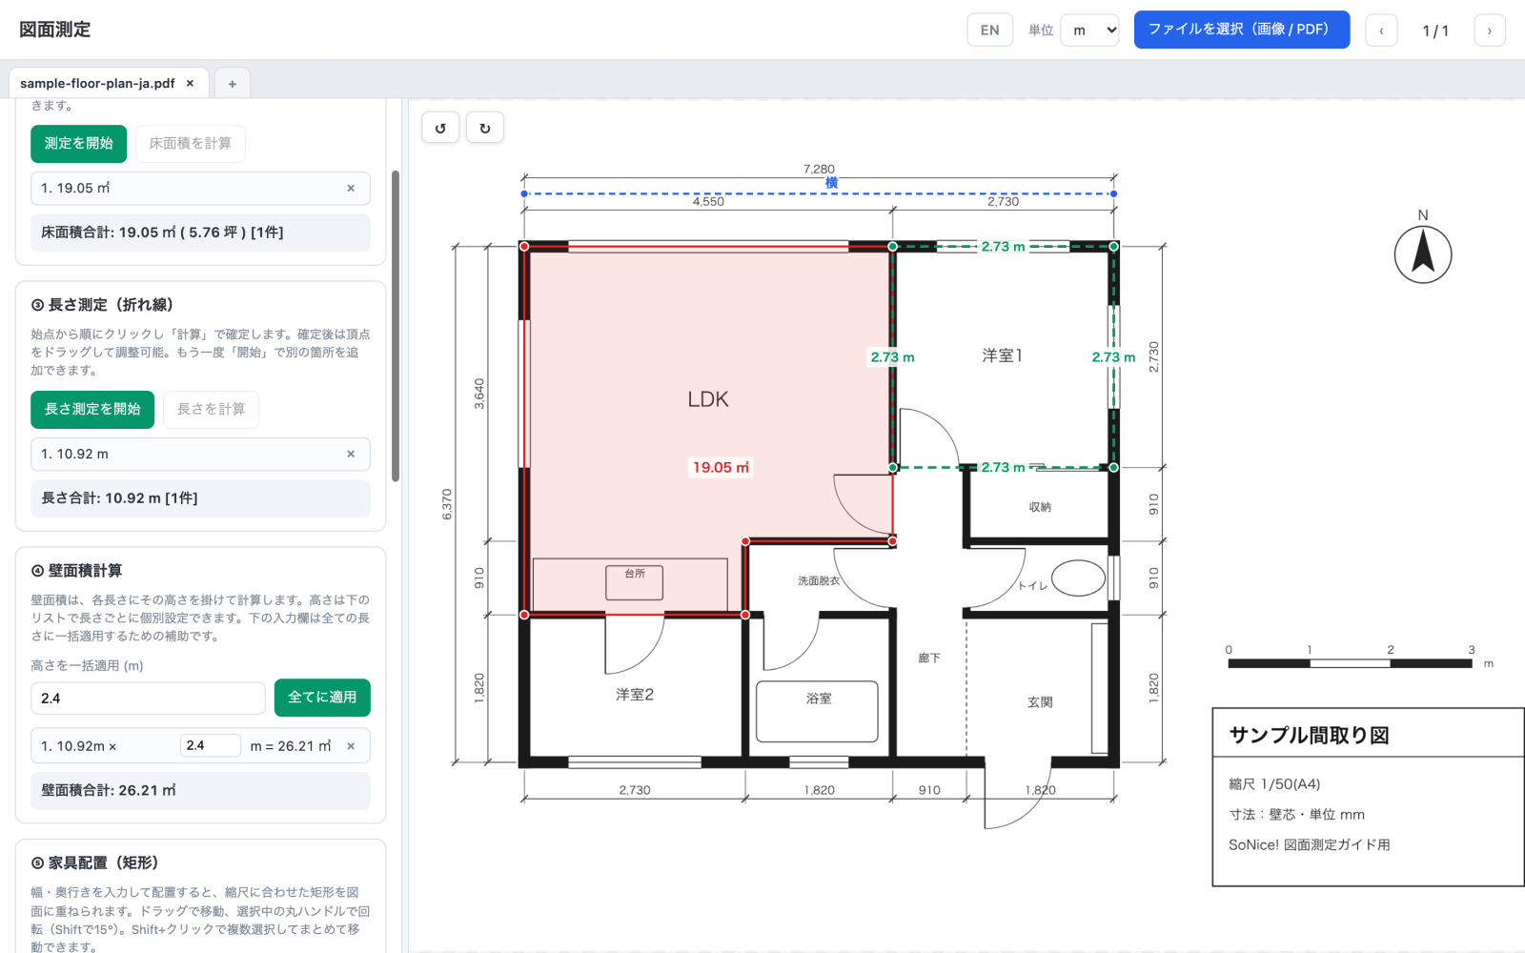Add a new file tab
The image size is (1525, 953).
coord(232,84)
